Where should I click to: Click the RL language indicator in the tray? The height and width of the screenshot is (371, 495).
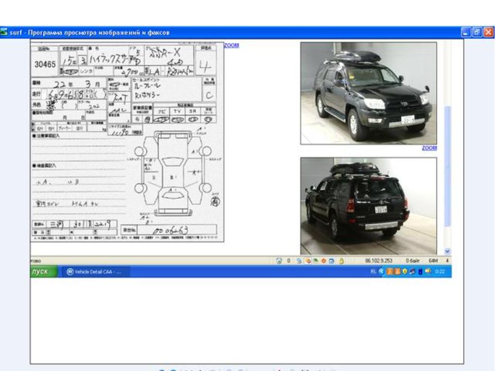click(x=373, y=271)
